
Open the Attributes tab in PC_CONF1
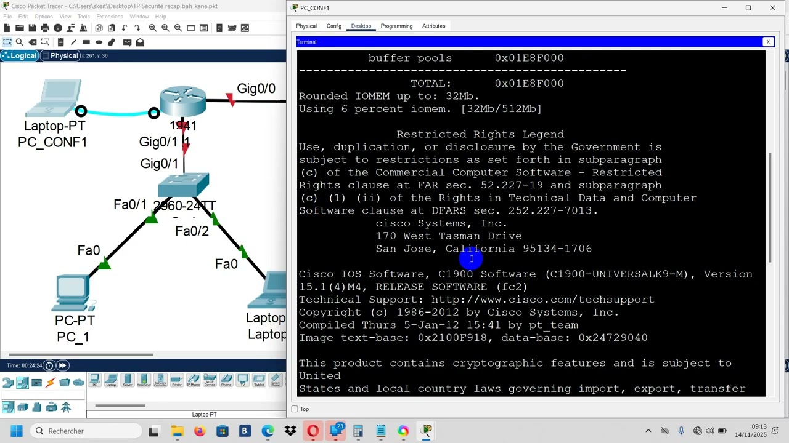coord(433,26)
